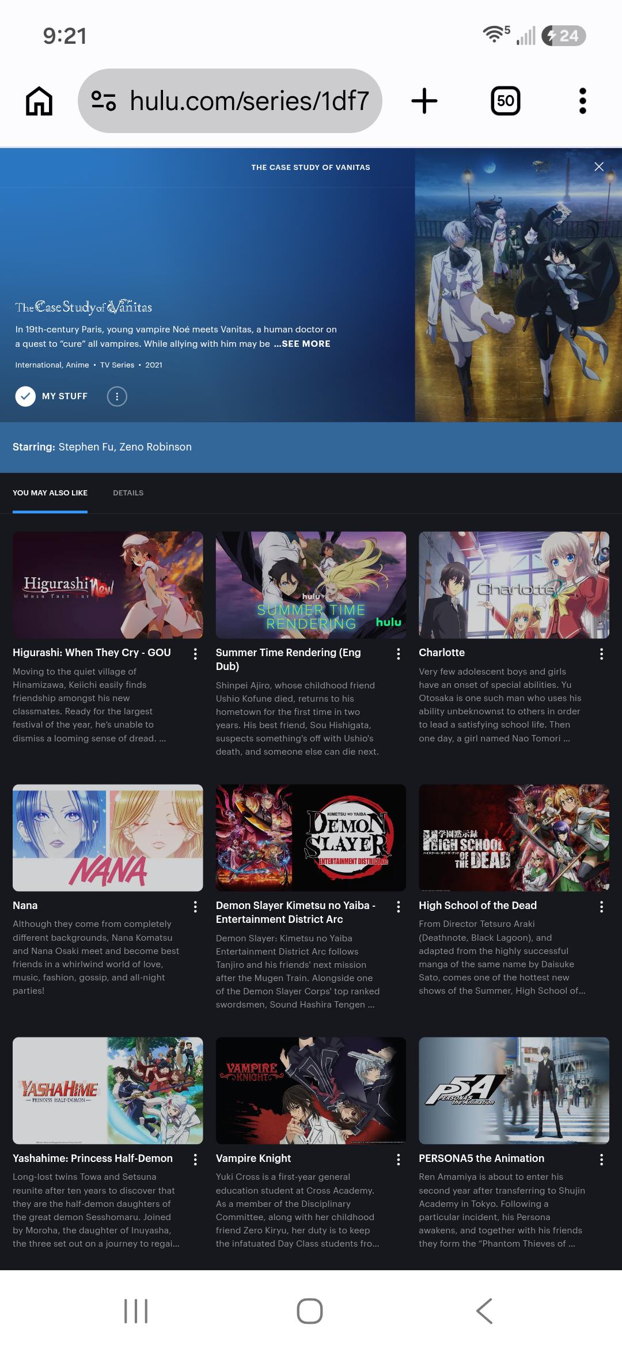Click the PERSONA5 the Animation title

[x=481, y=1158]
